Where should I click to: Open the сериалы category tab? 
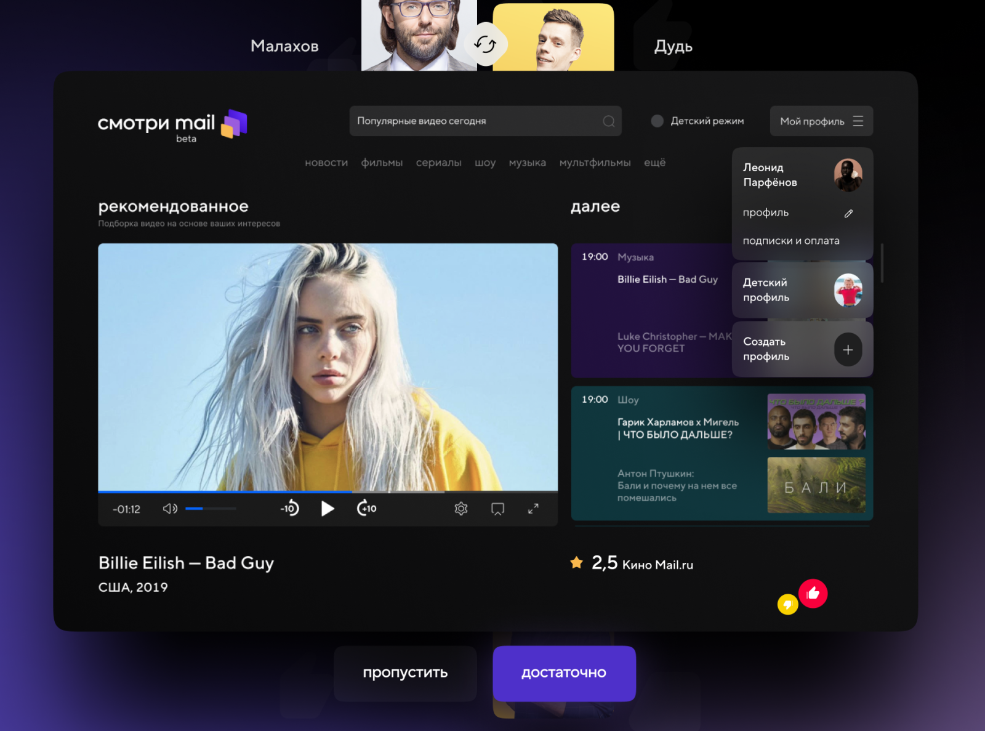pos(438,163)
